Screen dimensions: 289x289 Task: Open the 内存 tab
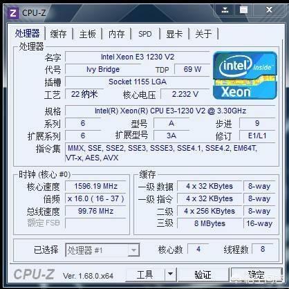[116, 34]
